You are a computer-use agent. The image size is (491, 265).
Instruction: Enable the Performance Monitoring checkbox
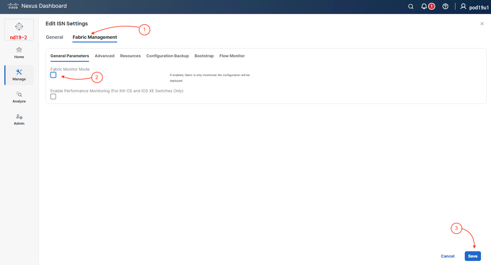tap(53, 97)
